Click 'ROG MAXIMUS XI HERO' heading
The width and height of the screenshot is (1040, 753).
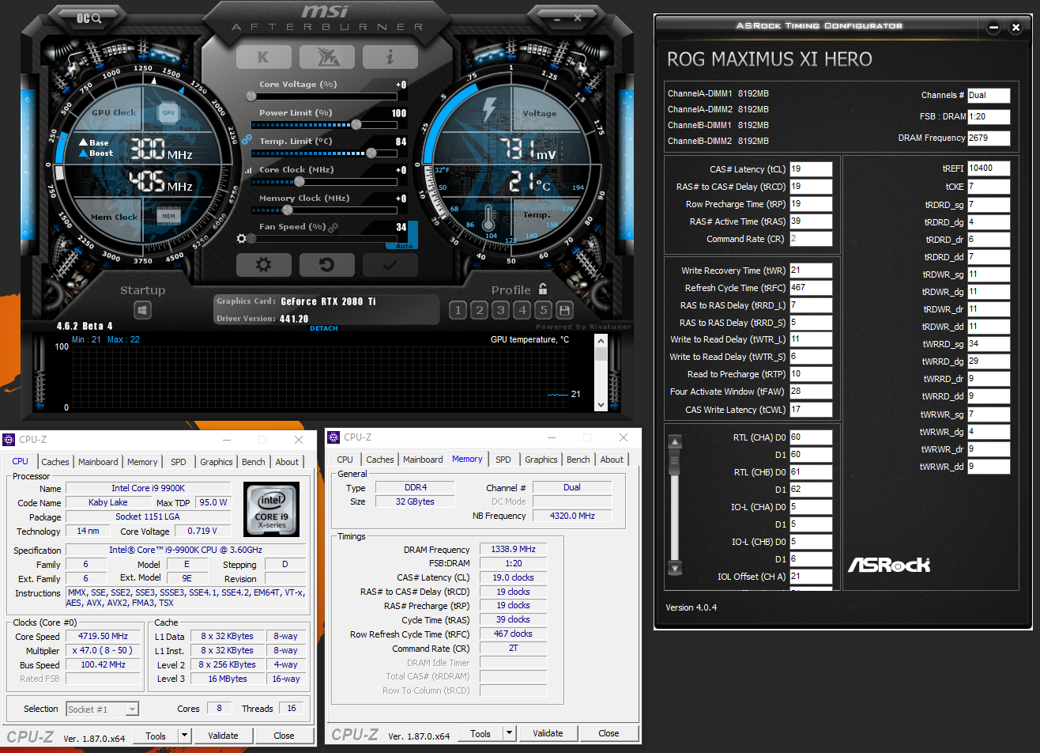pyautogui.click(x=770, y=59)
